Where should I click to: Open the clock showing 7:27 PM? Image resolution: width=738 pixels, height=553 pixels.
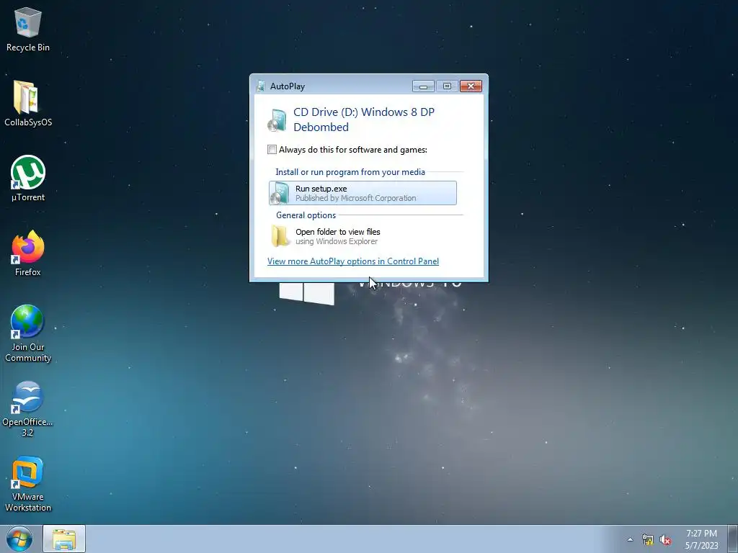(701, 539)
